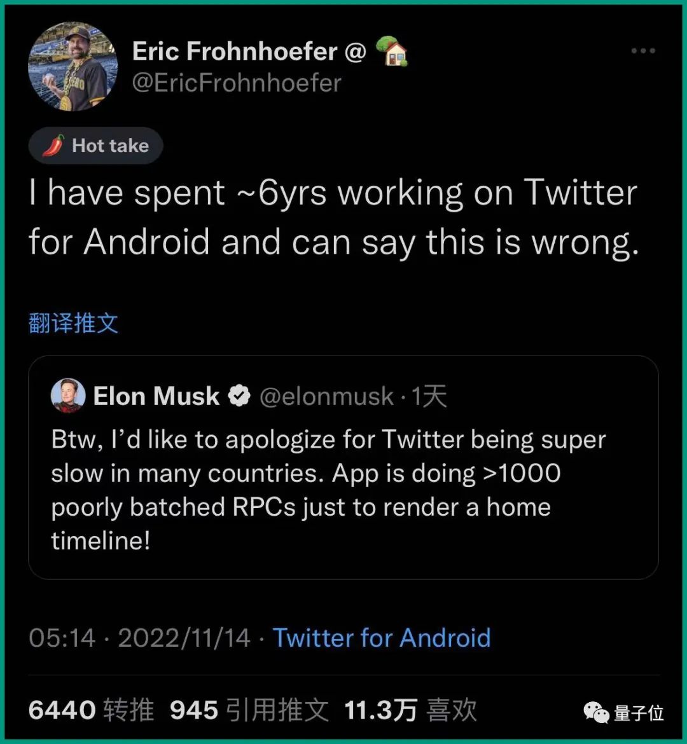This screenshot has width=687, height=744.
Task: Click Elon Musk's small avatar in quote
Action: coord(68,396)
